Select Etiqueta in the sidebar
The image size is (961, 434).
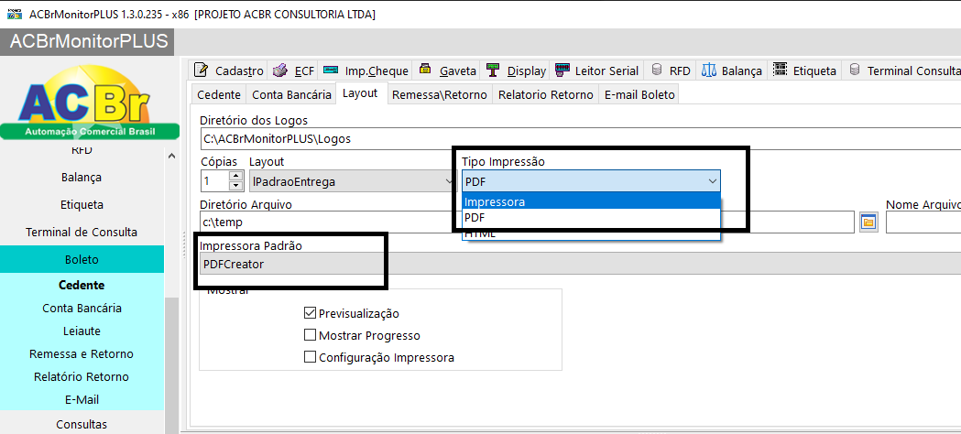point(82,204)
